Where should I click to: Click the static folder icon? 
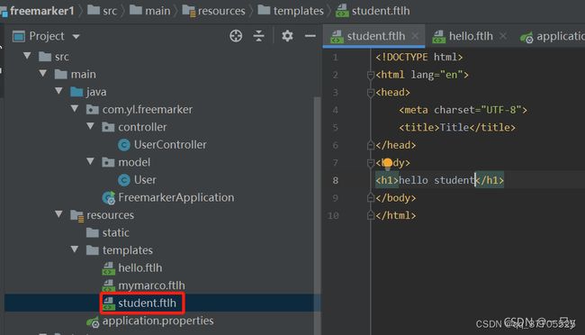[x=93, y=232]
